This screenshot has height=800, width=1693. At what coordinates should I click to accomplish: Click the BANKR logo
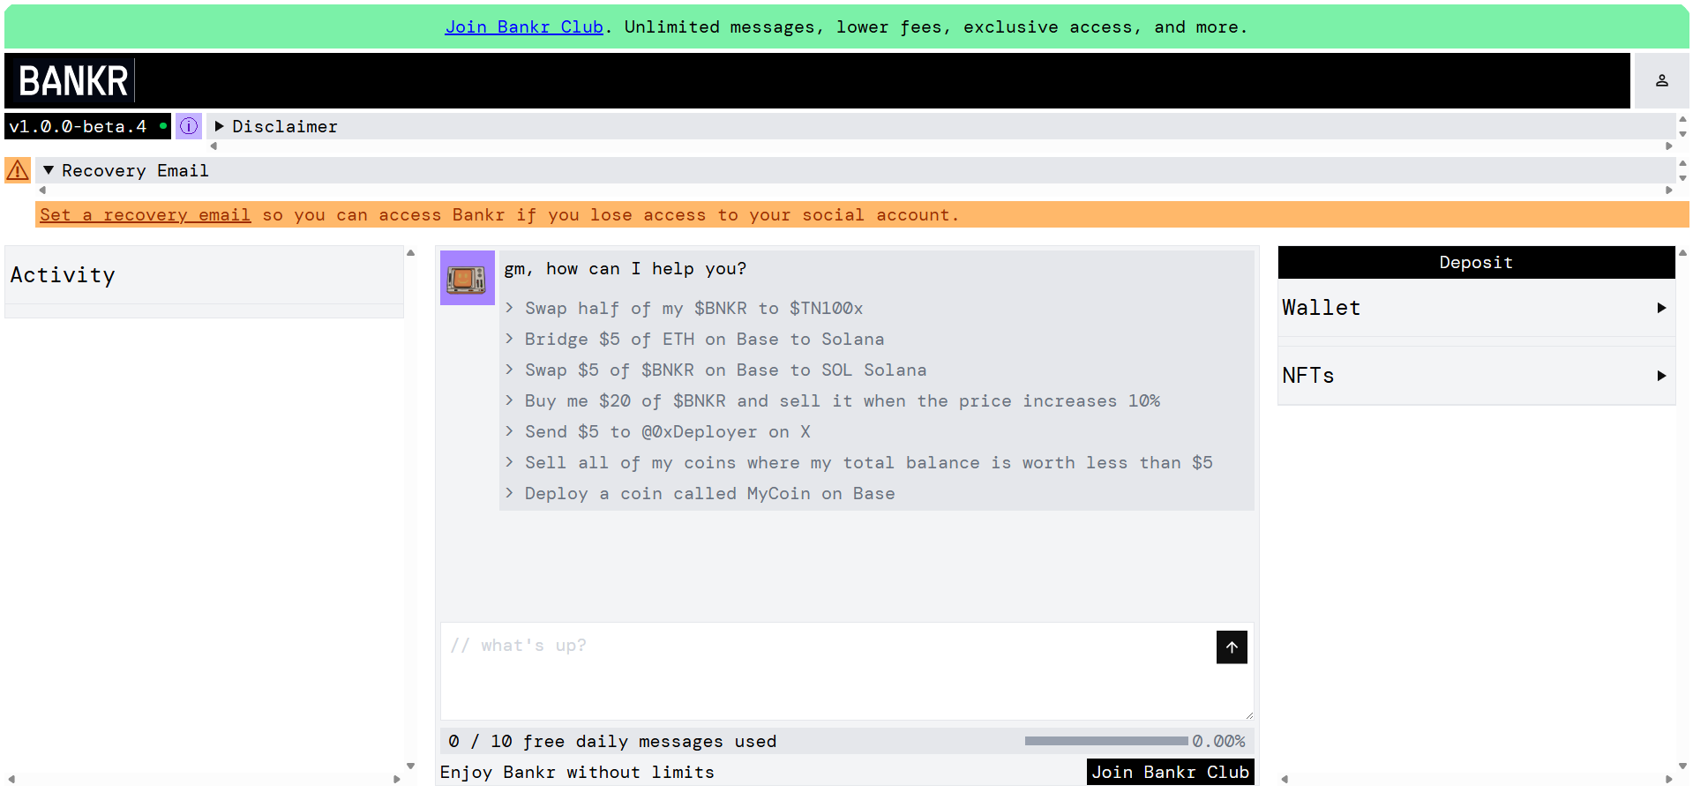(x=74, y=81)
